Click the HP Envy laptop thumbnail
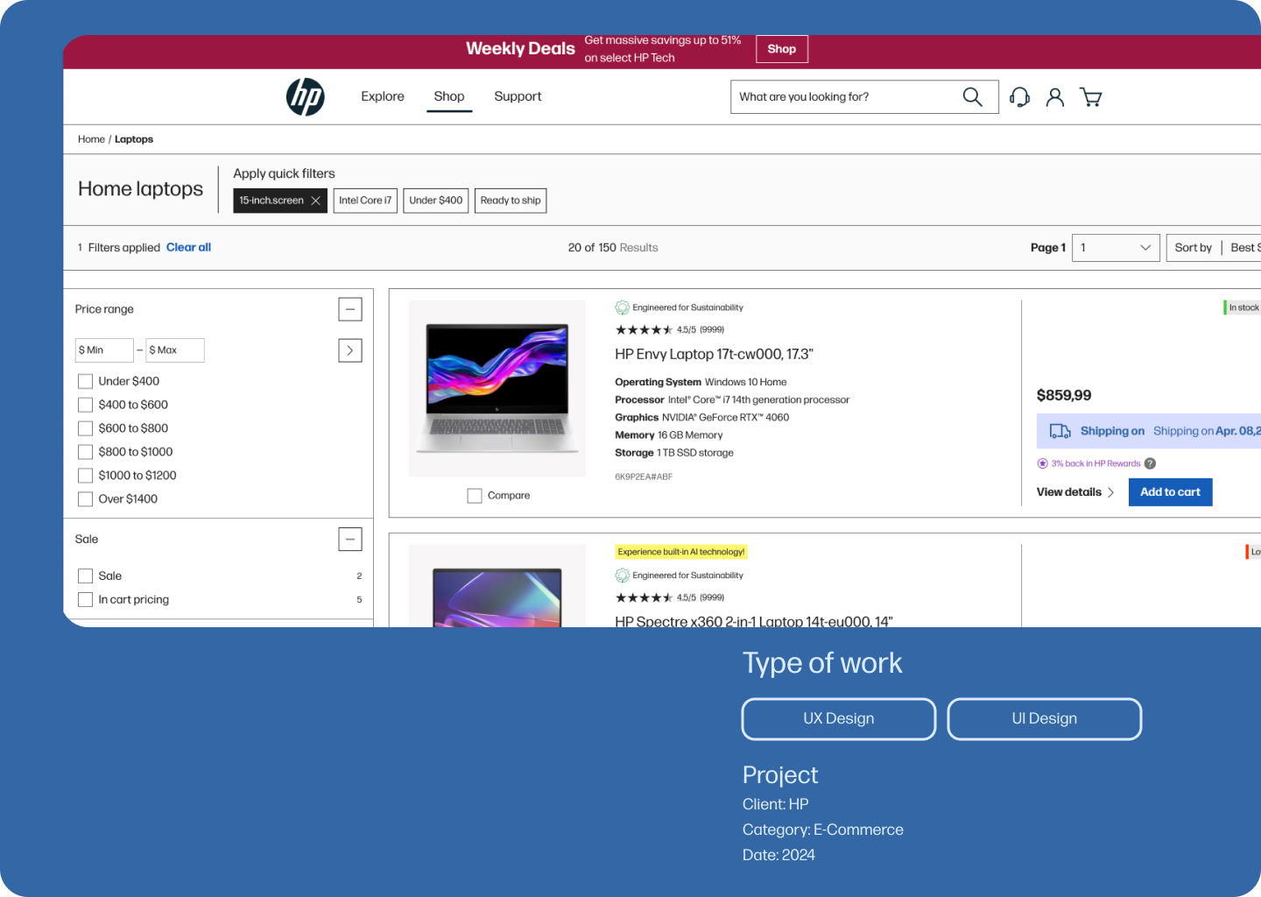The height and width of the screenshot is (897, 1261). (x=497, y=388)
